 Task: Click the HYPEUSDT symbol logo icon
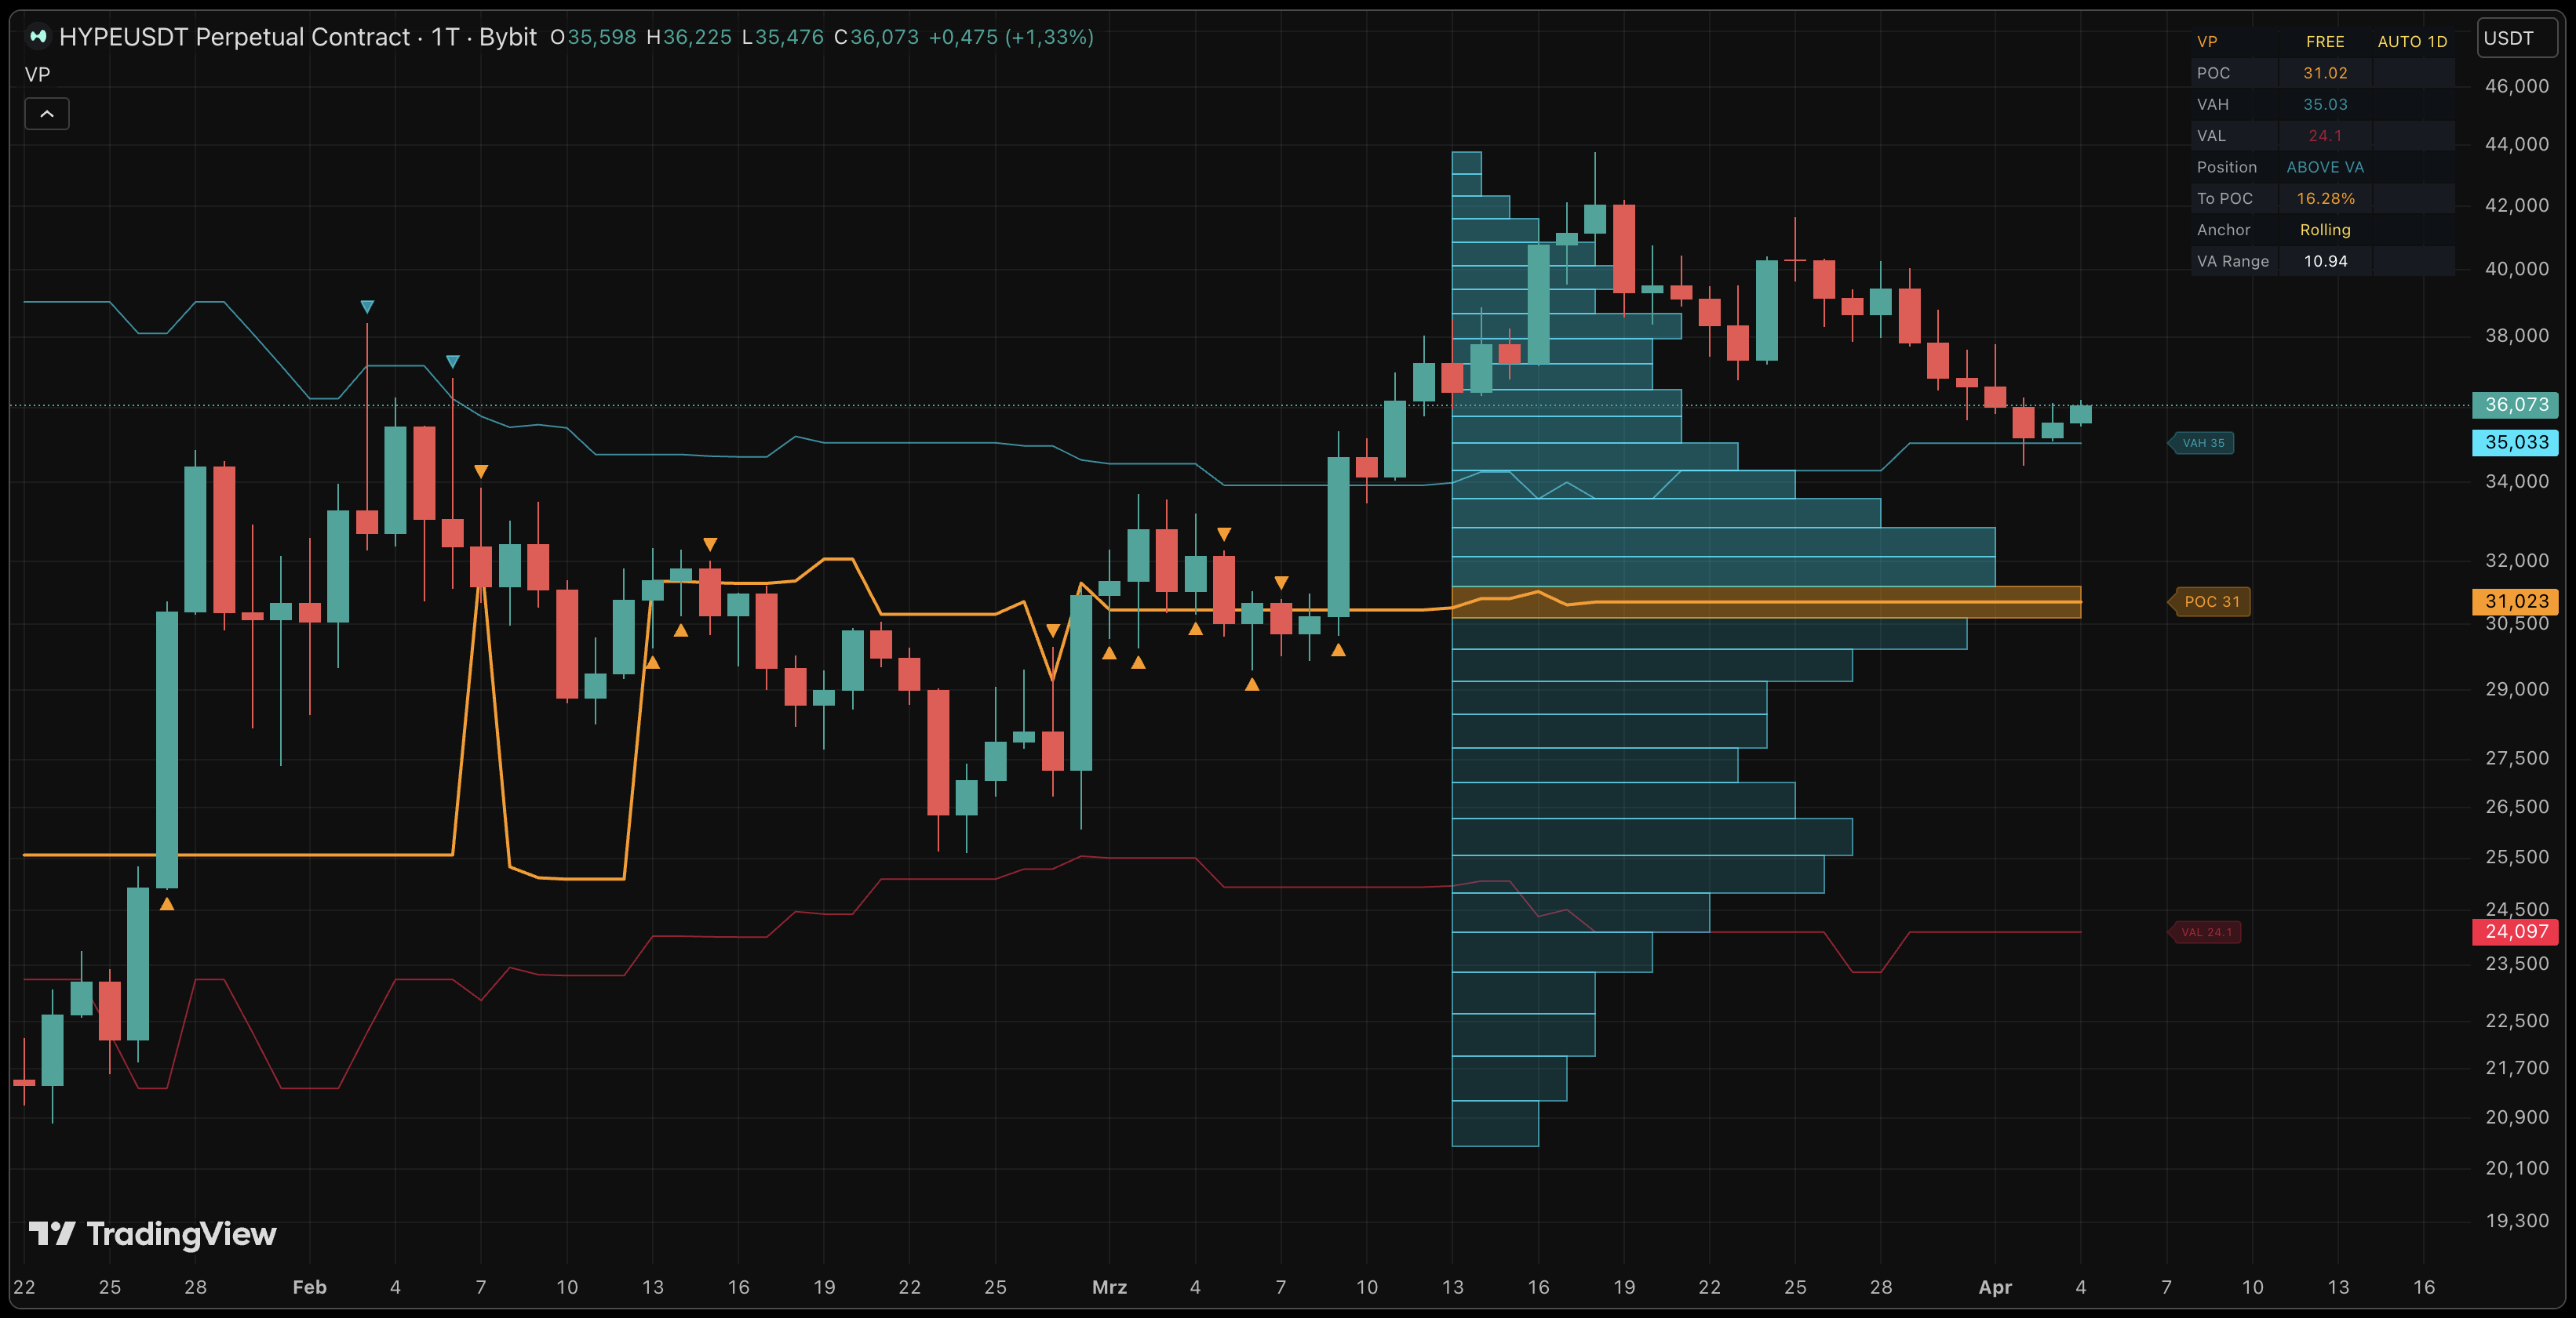38,37
